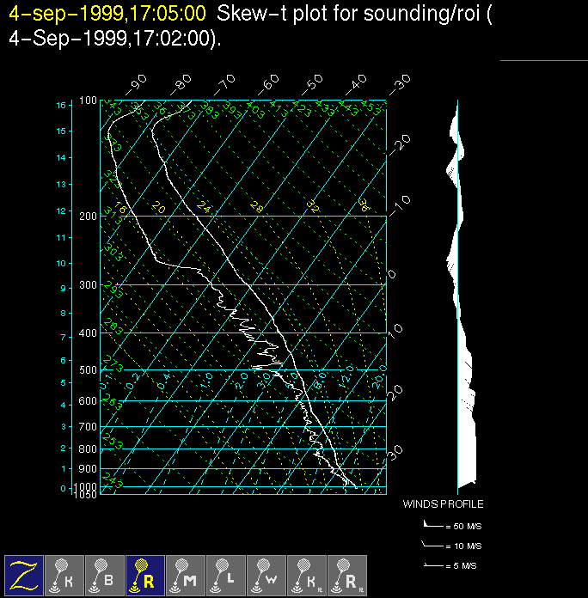Click the yellow 4-sep-1999,17:05:00 timestamp
The image size is (588, 598).
click(107, 14)
